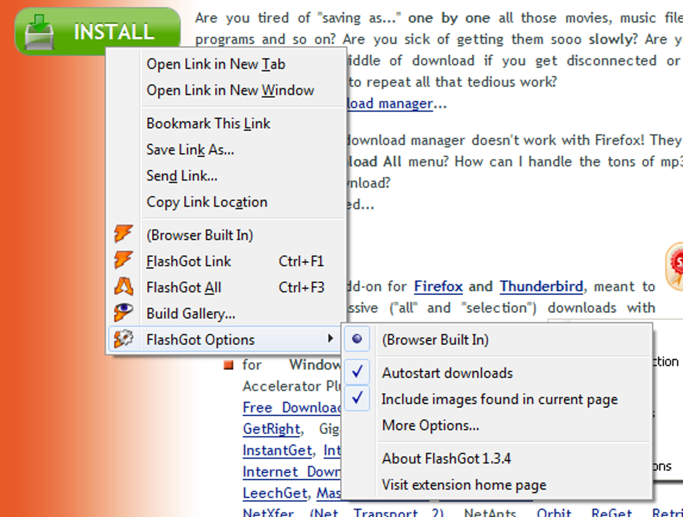The image size is (683, 517).
Task: Click the Build Gallery eye icon
Action: tap(123, 313)
